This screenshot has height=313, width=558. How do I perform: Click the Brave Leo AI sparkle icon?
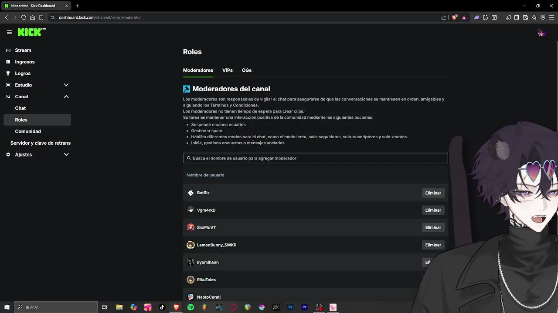pyautogui.click(x=534, y=17)
